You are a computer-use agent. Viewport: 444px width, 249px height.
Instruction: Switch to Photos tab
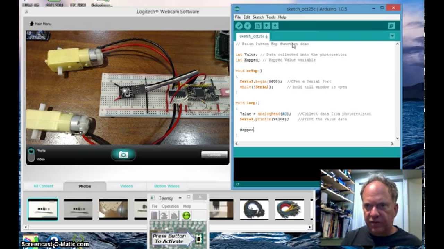pyautogui.click(x=85, y=186)
